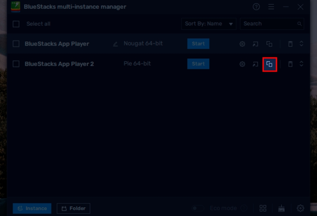317x216 pixels.
Task: Check the BlueStacks App Player 2 row checkbox
Action: tap(16, 64)
